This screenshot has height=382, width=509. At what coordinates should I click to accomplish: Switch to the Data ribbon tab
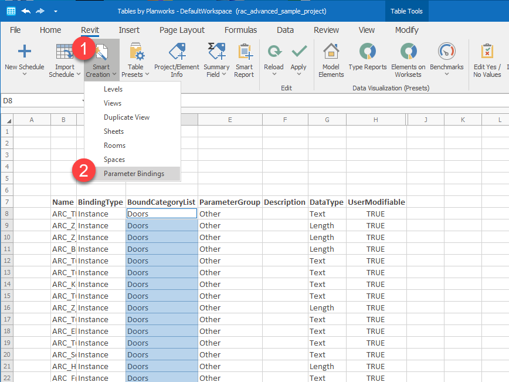285,30
